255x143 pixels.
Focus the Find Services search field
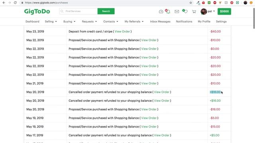pos(78,11)
